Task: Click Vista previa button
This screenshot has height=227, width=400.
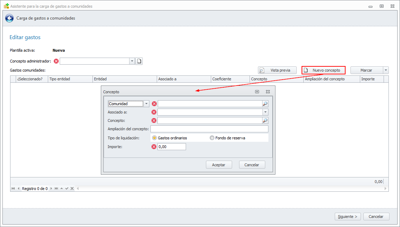Action: 277,70
